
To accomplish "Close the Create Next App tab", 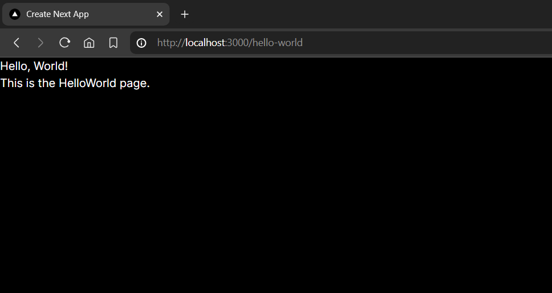I will (x=160, y=14).
